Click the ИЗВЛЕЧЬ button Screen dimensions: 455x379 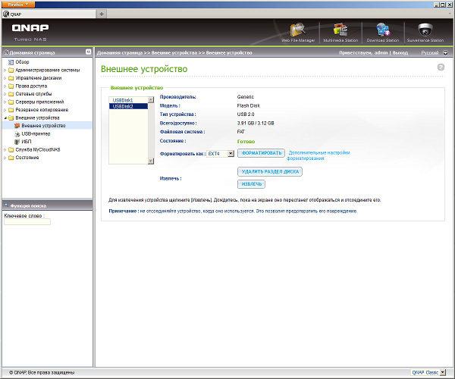(251, 184)
